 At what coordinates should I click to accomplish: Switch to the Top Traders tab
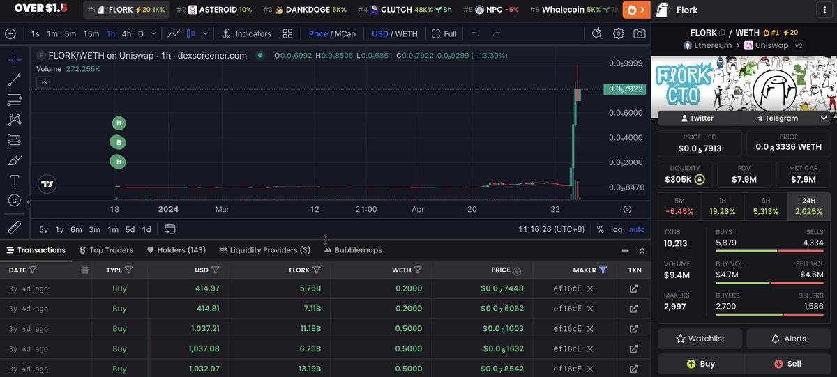tap(105, 250)
